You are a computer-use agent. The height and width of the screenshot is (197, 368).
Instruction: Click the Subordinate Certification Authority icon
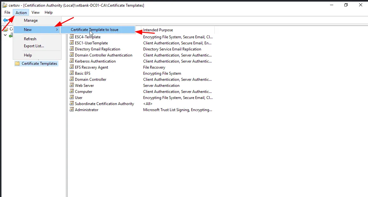coord(72,104)
